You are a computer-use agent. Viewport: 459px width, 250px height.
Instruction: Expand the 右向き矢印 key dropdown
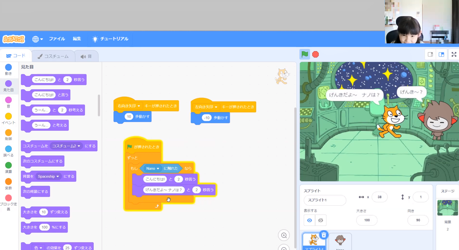tap(139, 106)
